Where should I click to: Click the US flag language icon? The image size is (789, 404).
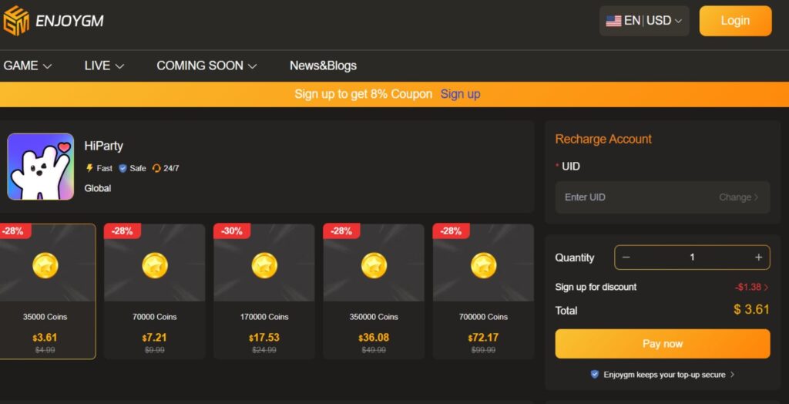[x=613, y=21]
